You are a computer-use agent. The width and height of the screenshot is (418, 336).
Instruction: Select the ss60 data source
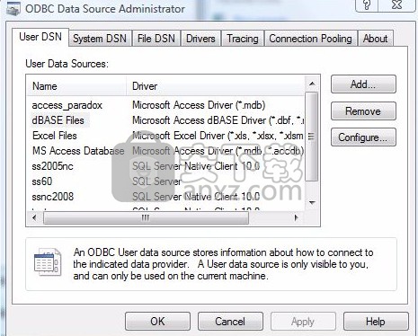(x=42, y=181)
